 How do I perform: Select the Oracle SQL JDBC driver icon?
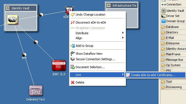pyautogui.click(x=59, y=65)
